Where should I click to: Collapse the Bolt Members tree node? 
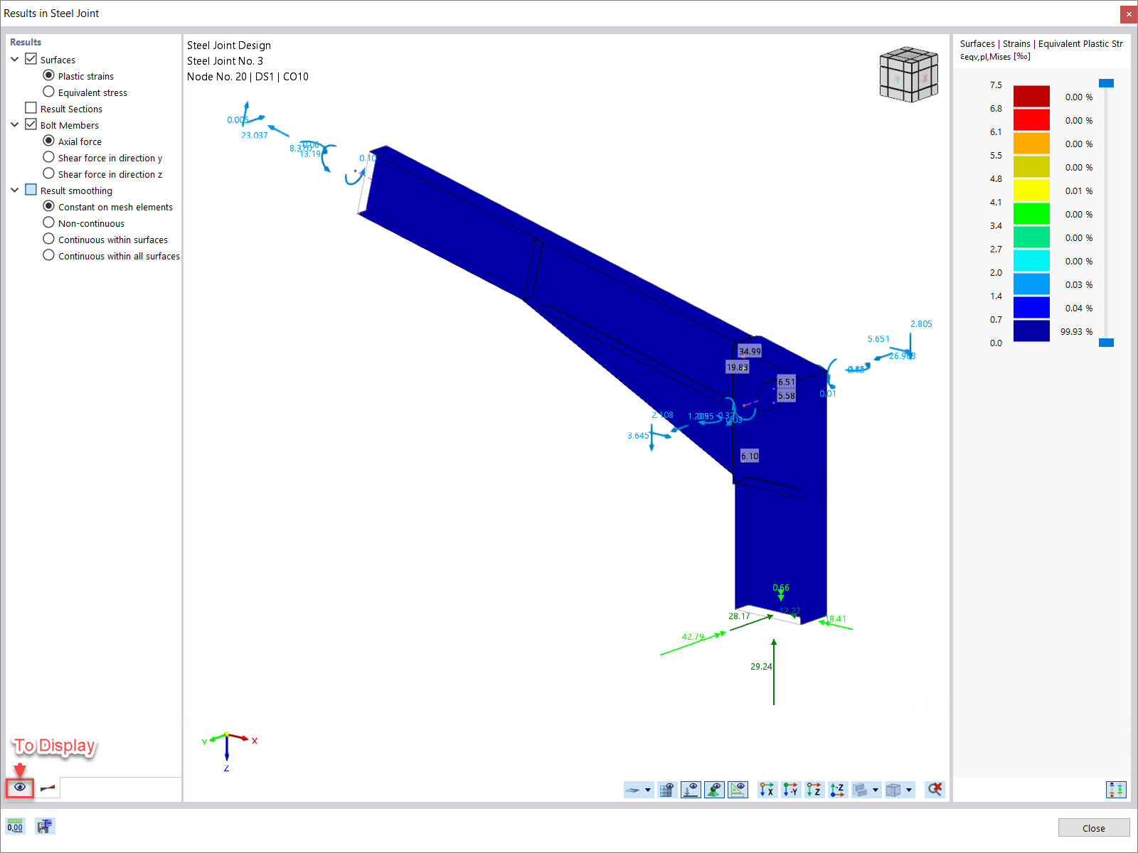[x=15, y=124]
